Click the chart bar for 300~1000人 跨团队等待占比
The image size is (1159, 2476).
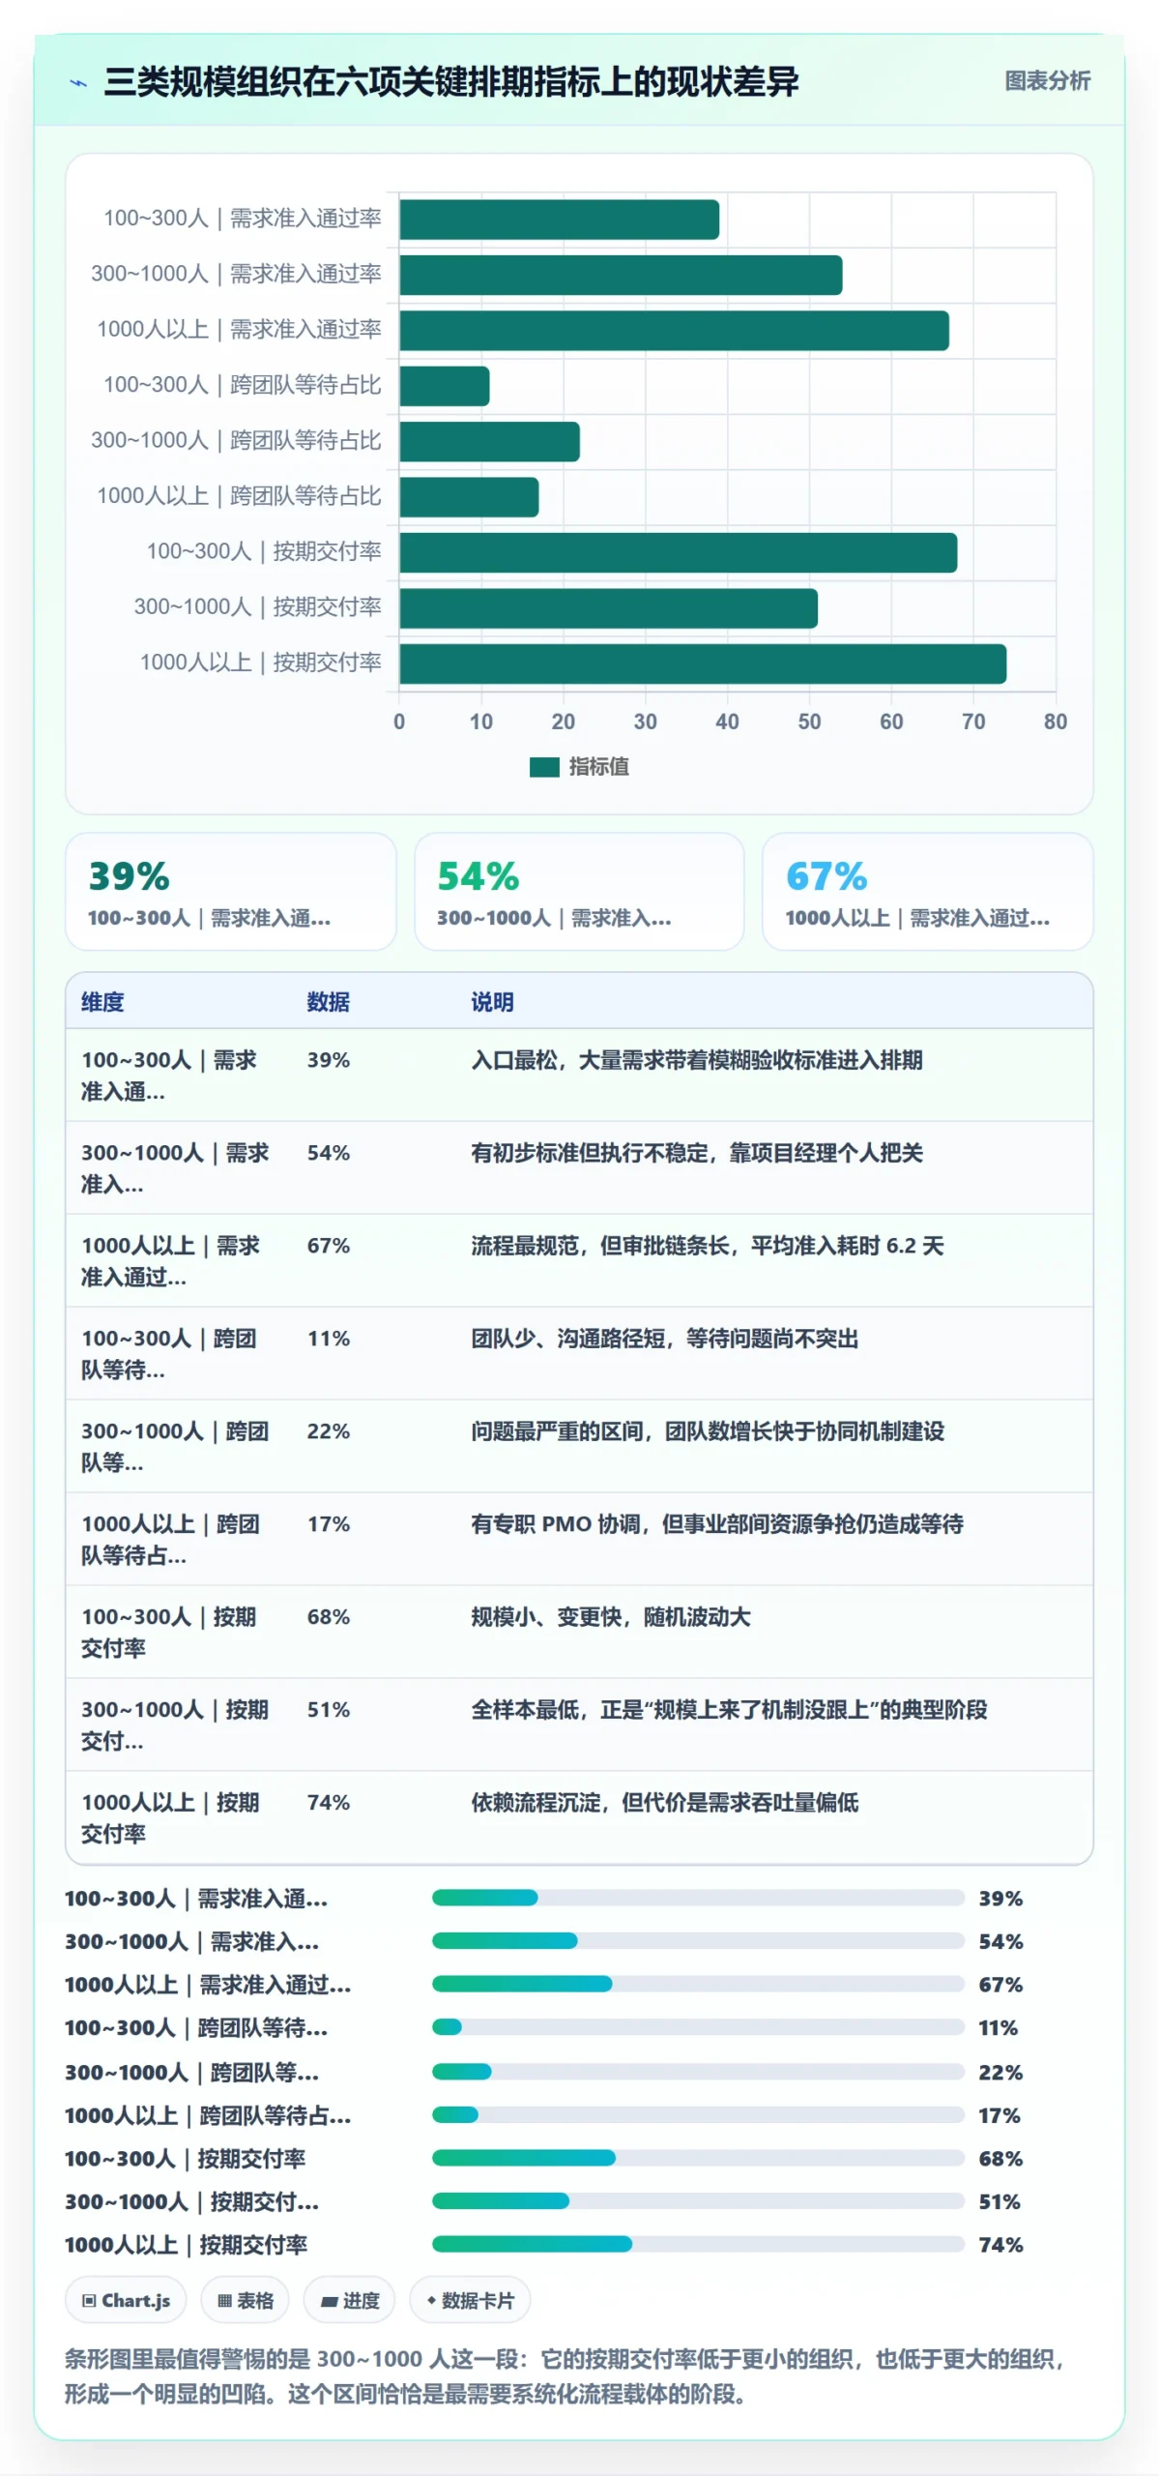pyautogui.click(x=489, y=441)
